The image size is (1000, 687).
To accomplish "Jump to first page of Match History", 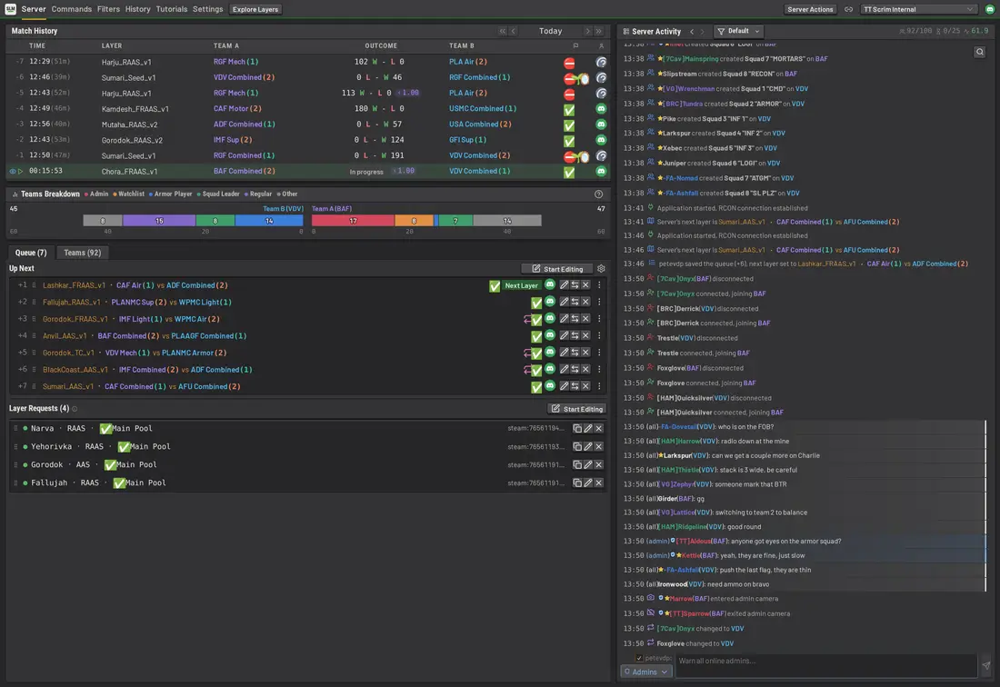I will click(503, 31).
